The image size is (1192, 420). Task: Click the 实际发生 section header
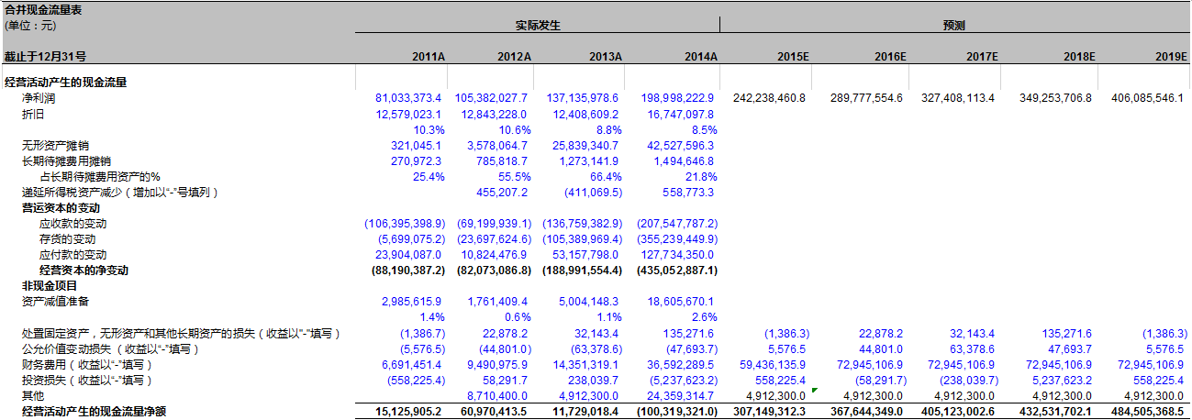[537, 26]
